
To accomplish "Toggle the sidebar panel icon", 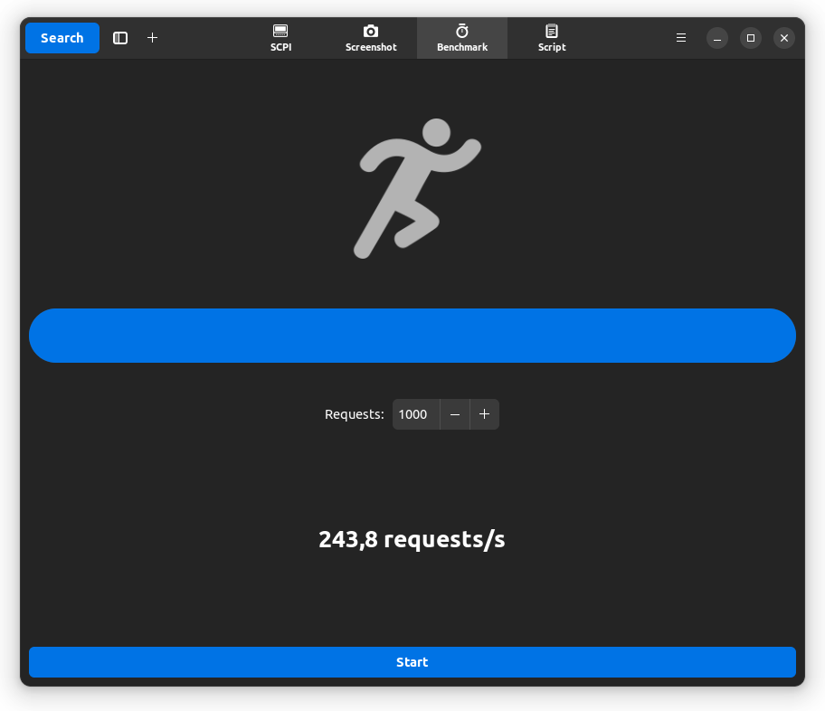I will pyautogui.click(x=120, y=38).
